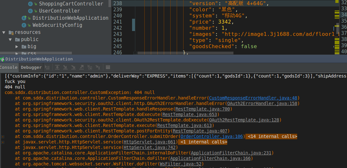Click line number 238 in editor gutter
Viewport: 347px width, 168px height.
(x=118, y=3)
